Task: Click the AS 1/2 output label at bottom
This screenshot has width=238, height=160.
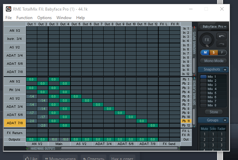Action: 81,144
